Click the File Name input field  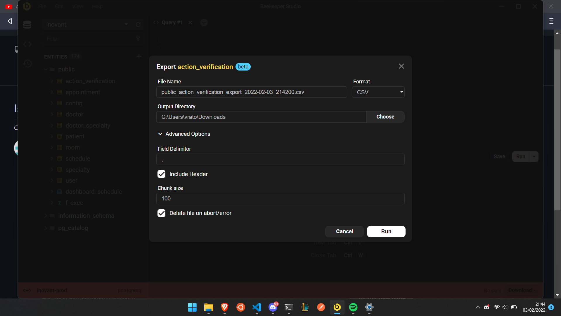(252, 92)
